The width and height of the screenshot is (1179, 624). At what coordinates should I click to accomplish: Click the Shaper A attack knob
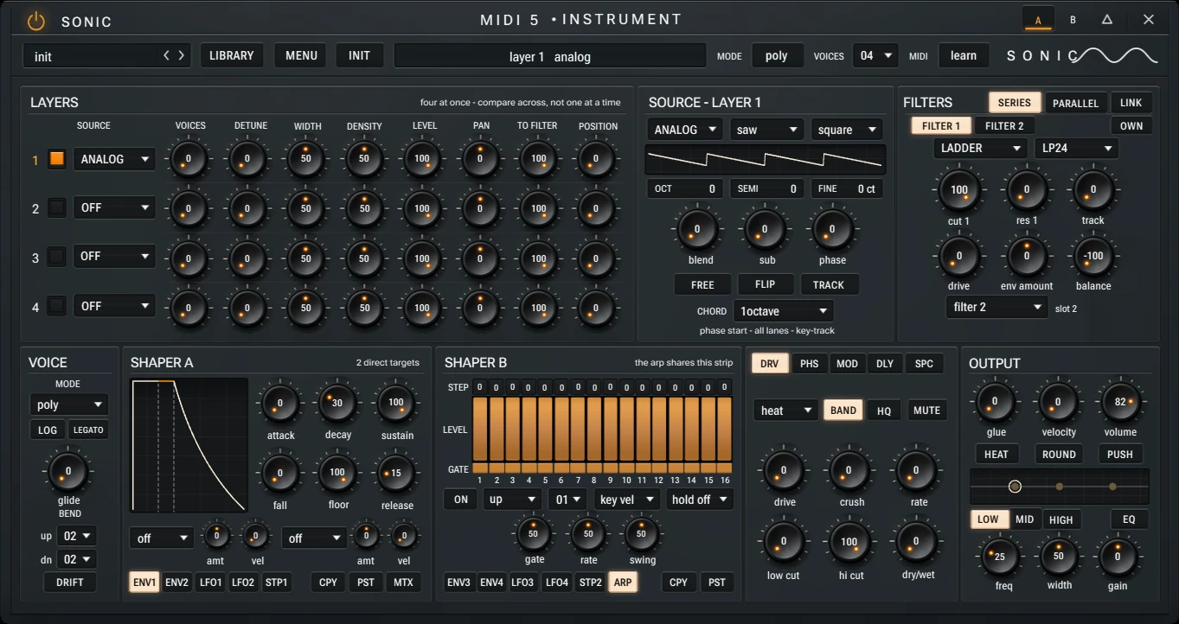pyautogui.click(x=279, y=403)
